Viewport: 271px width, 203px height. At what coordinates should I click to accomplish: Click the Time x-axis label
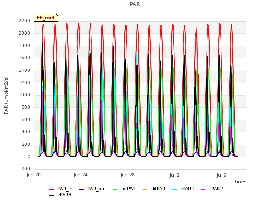click(x=240, y=181)
